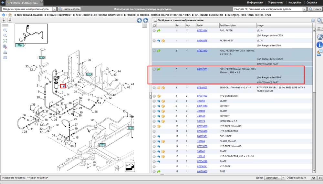This screenshot has height=184, width=323.
Task: Add PLATE 397645 to basket circle
Action: [x=154, y=151]
